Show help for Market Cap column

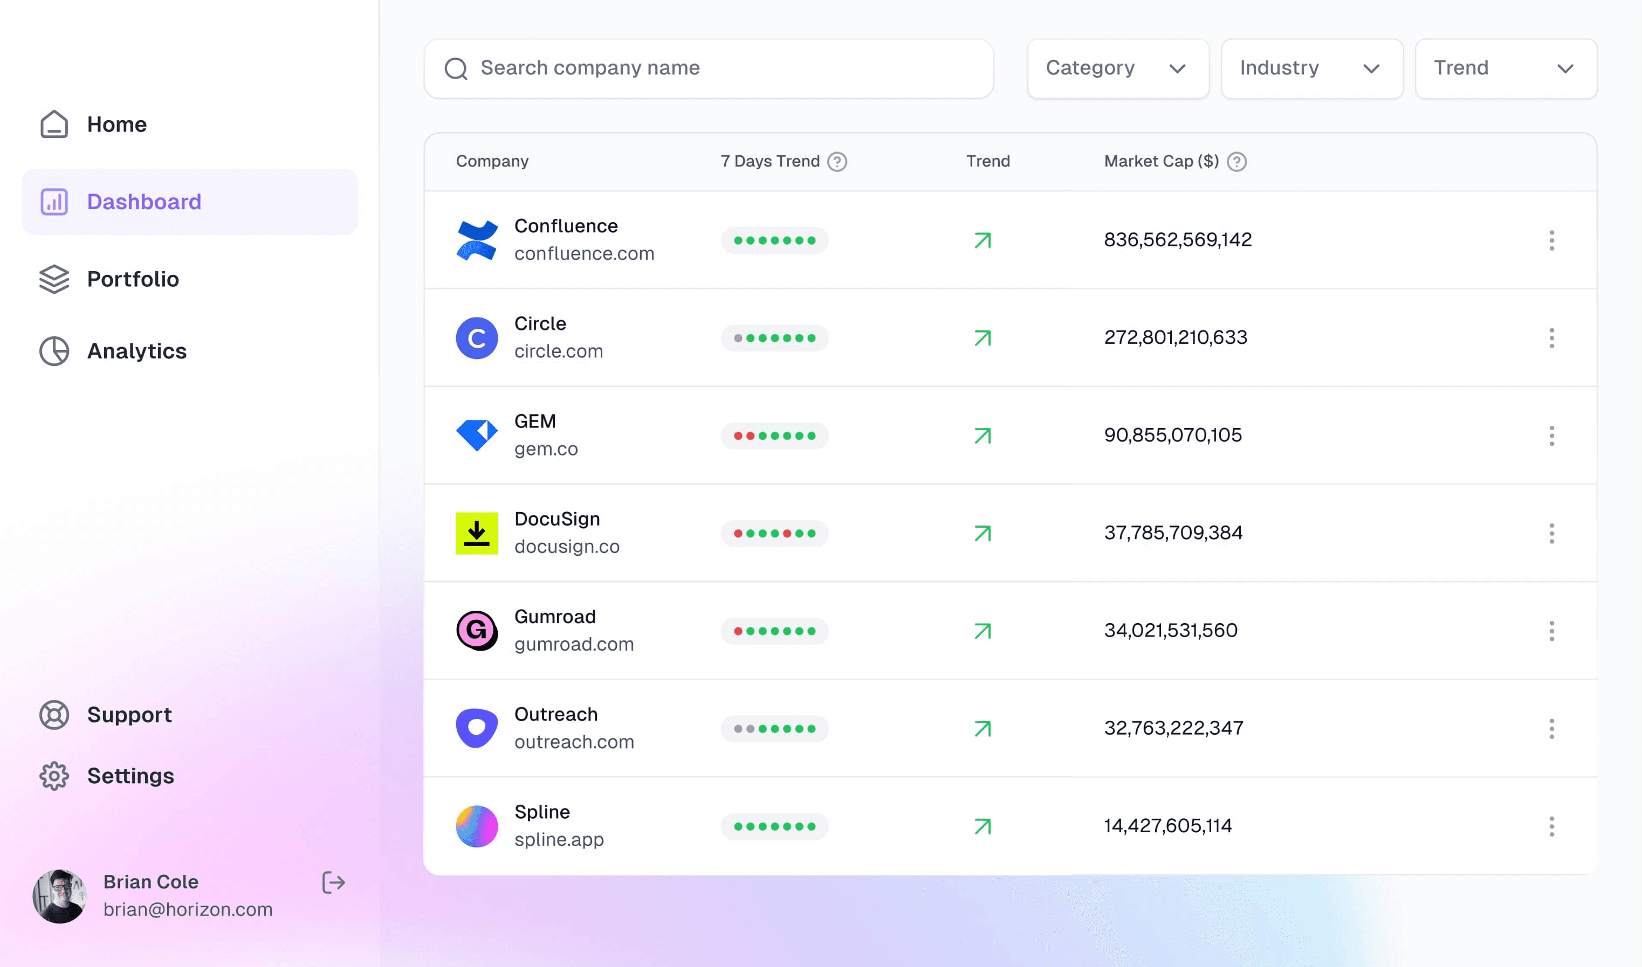[x=1236, y=161]
